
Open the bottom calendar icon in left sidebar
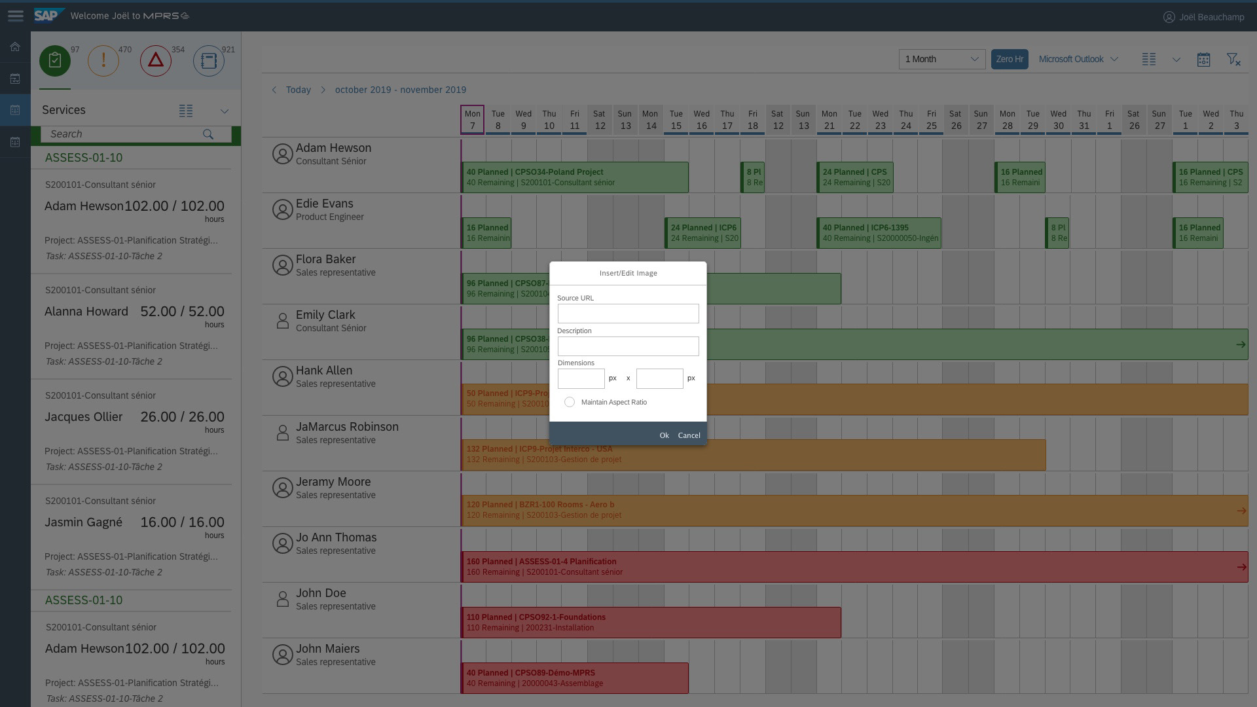(x=15, y=142)
